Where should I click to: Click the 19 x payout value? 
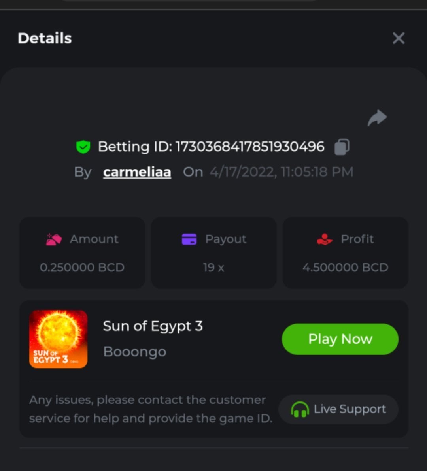[213, 268]
